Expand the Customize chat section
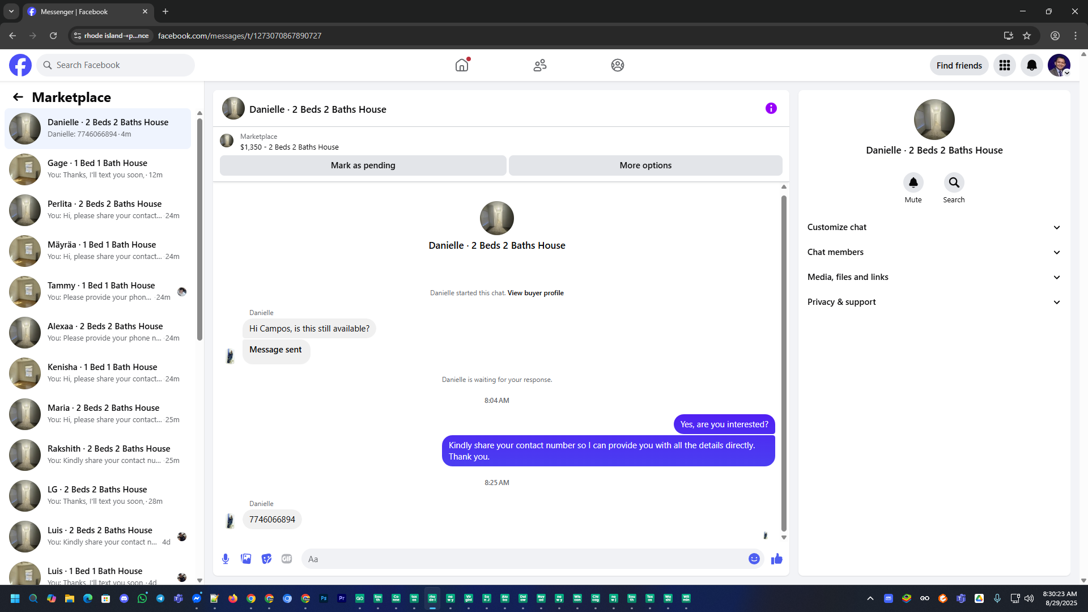The image size is (1088, 612). tap(933, 227)
